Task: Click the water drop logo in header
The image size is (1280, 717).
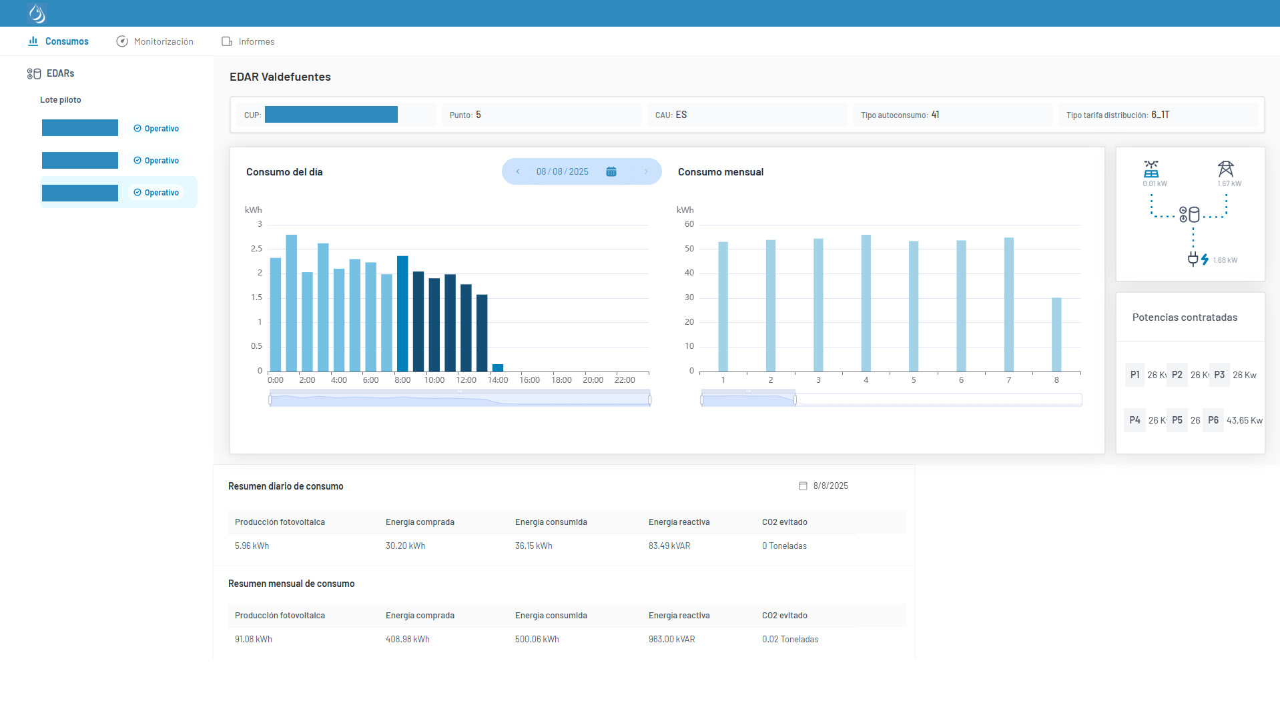Action: click(x=37, y=13)
